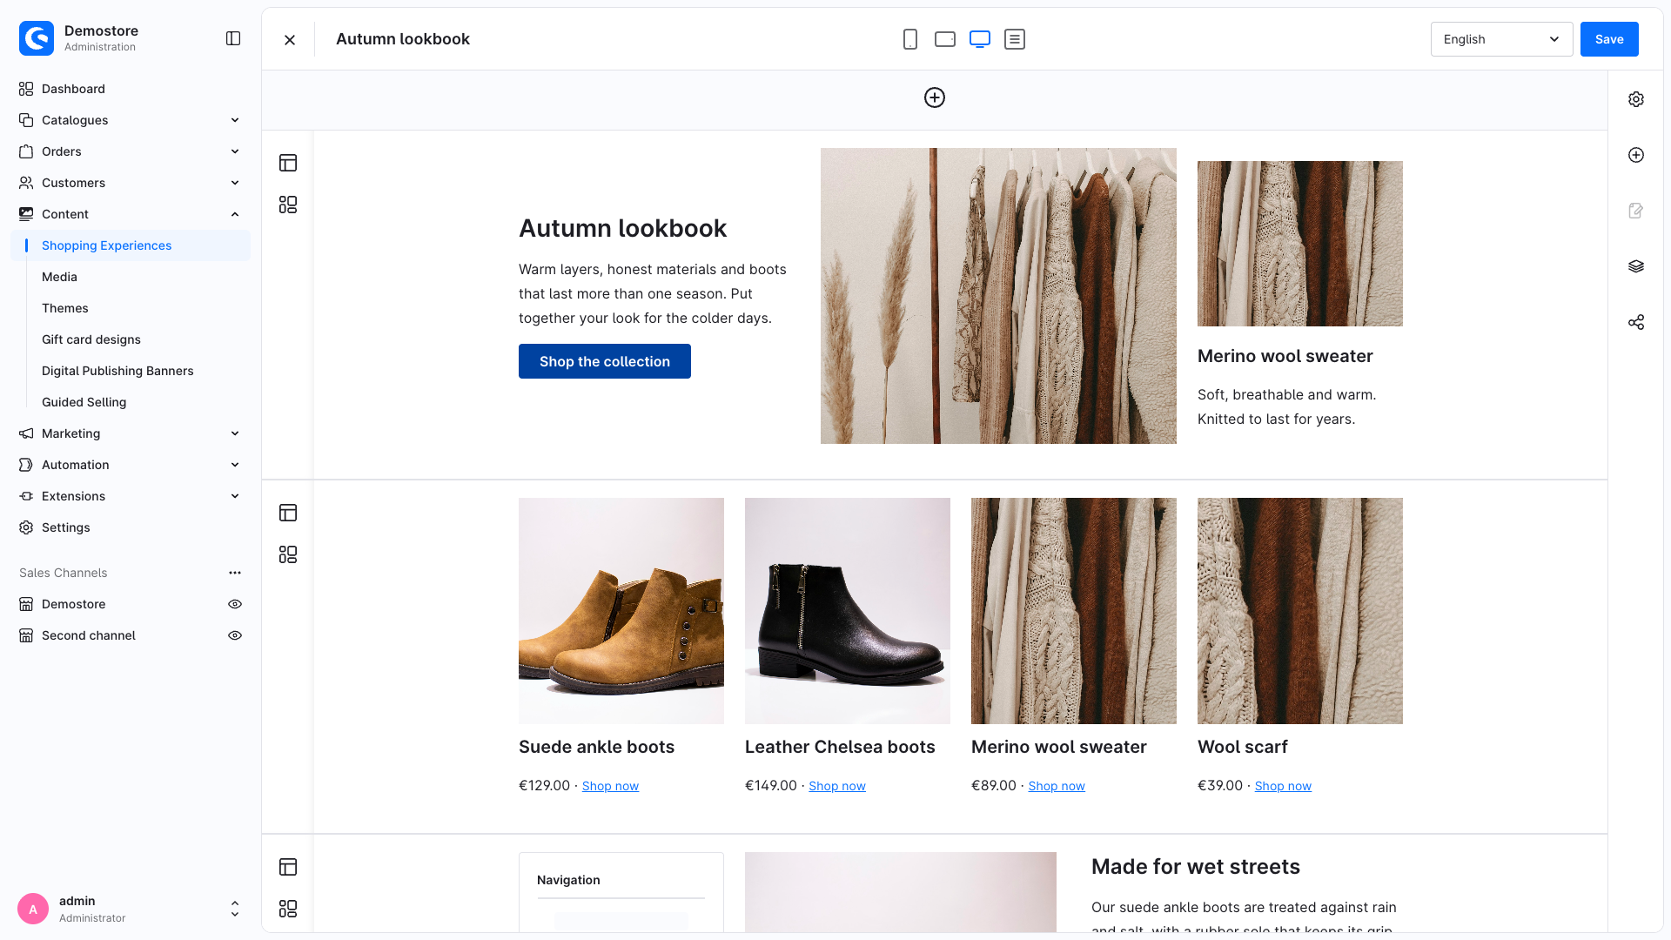Open add blocks plus in right sidebar
This screenshot has width=1671, height=940.
[1636, 155]
